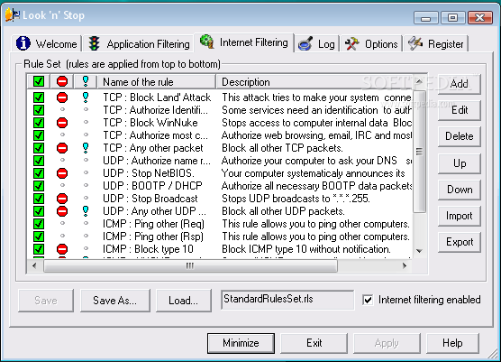Click the Edit rule button
Screen dimensions: 501x362
tap(460, 110)
